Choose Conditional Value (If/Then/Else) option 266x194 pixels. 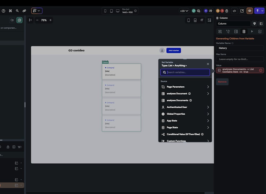click(x=183, y=134)
